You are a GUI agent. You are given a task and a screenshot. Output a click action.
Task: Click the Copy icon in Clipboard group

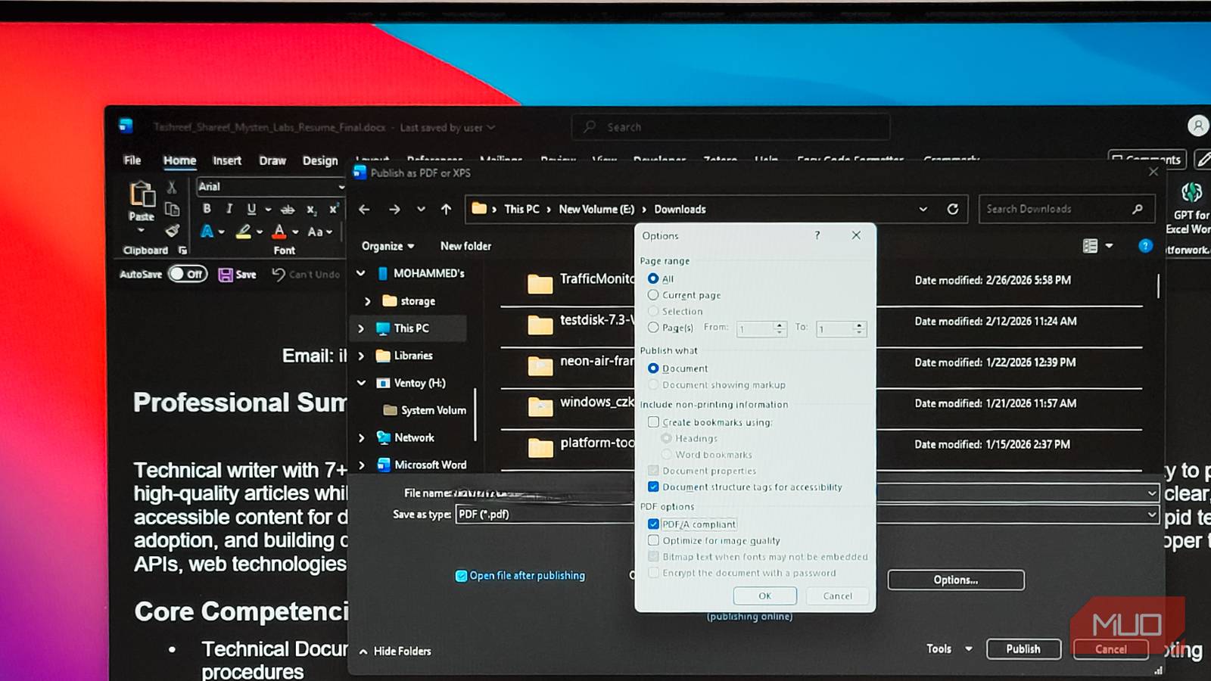click(x=173, y=209)
